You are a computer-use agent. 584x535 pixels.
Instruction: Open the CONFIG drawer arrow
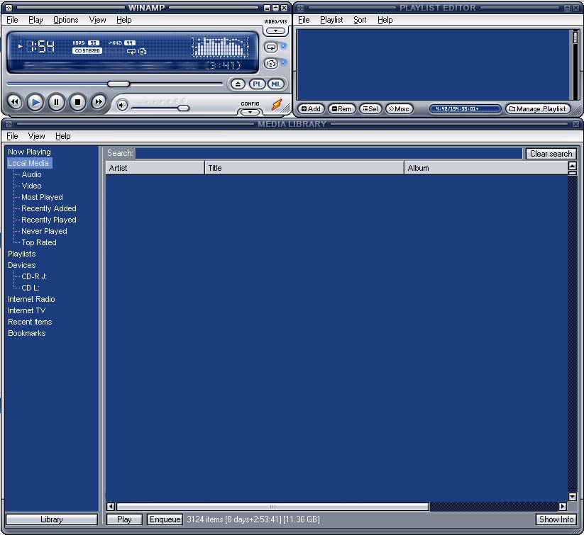(x=250, y=112)
